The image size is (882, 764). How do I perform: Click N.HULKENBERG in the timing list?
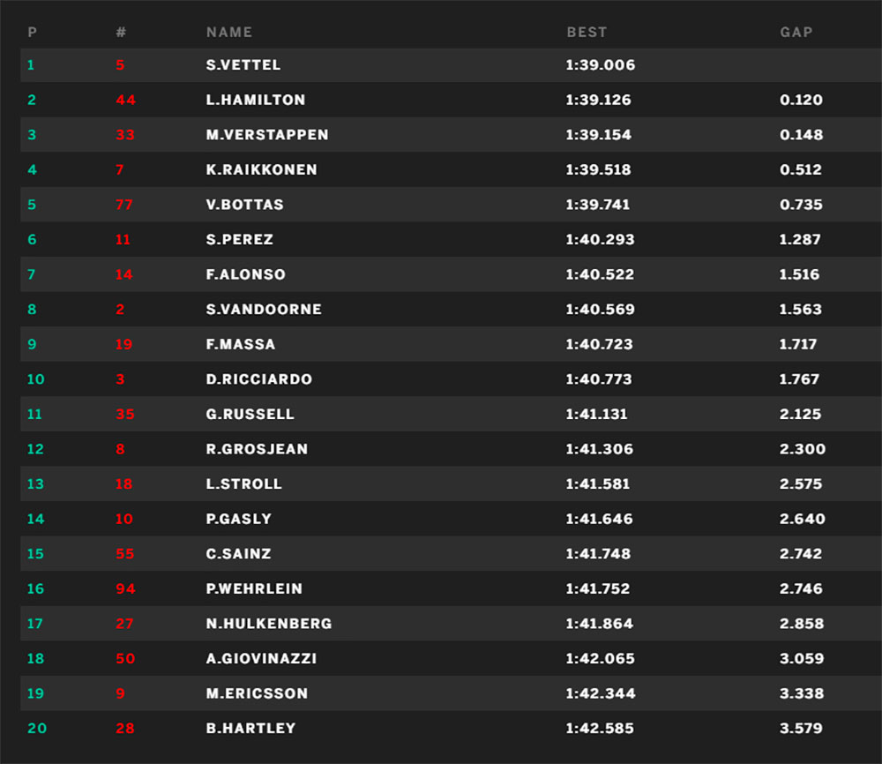click(x=269, y=623)
